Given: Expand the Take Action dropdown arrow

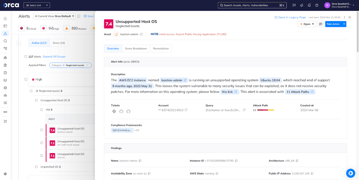Looking at the screenshot, I should pyautogui.click(x=344, y=24).
